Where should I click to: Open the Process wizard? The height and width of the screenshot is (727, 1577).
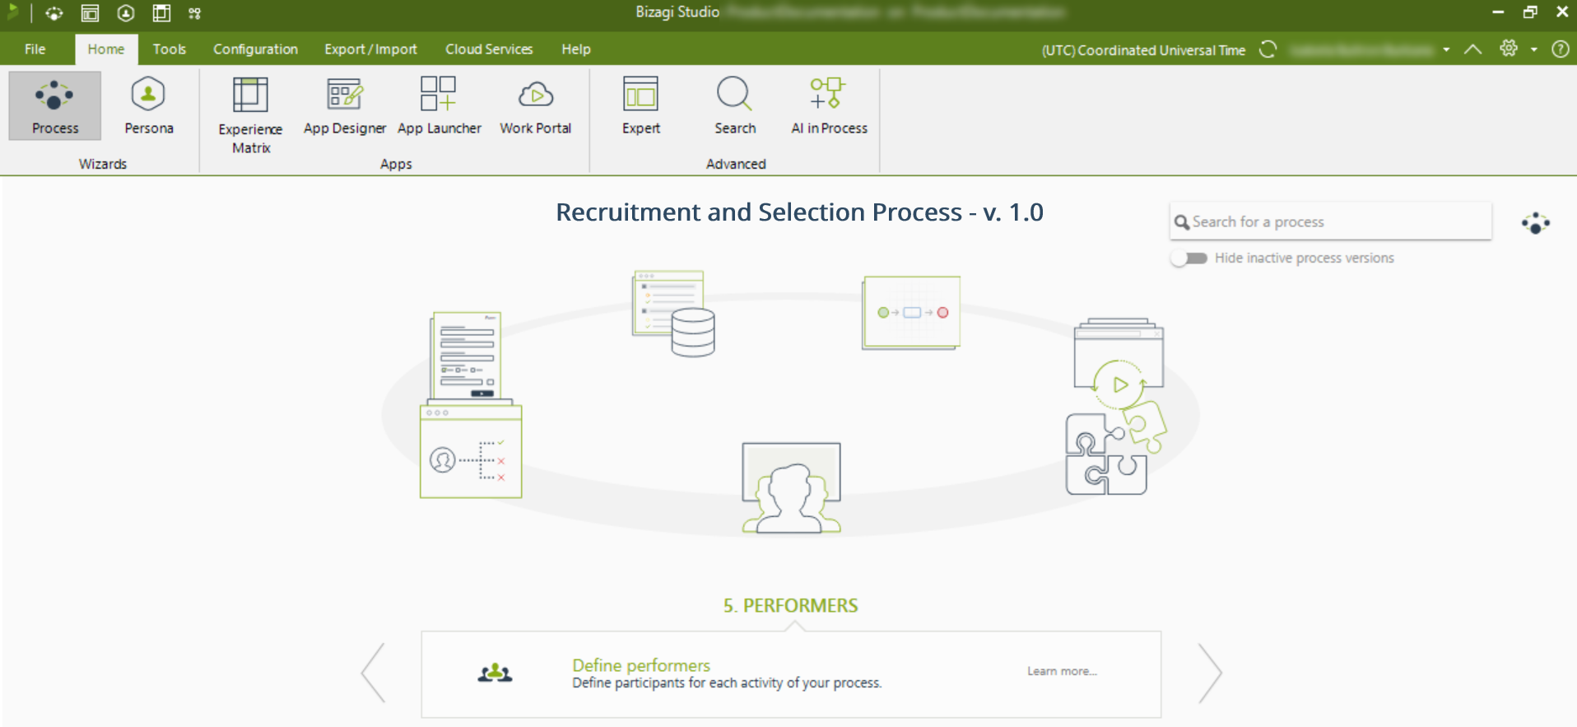pos(54,105)
